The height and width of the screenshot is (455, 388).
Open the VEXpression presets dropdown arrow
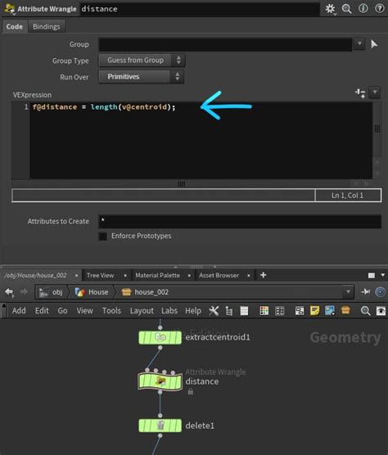coord(375,92)
